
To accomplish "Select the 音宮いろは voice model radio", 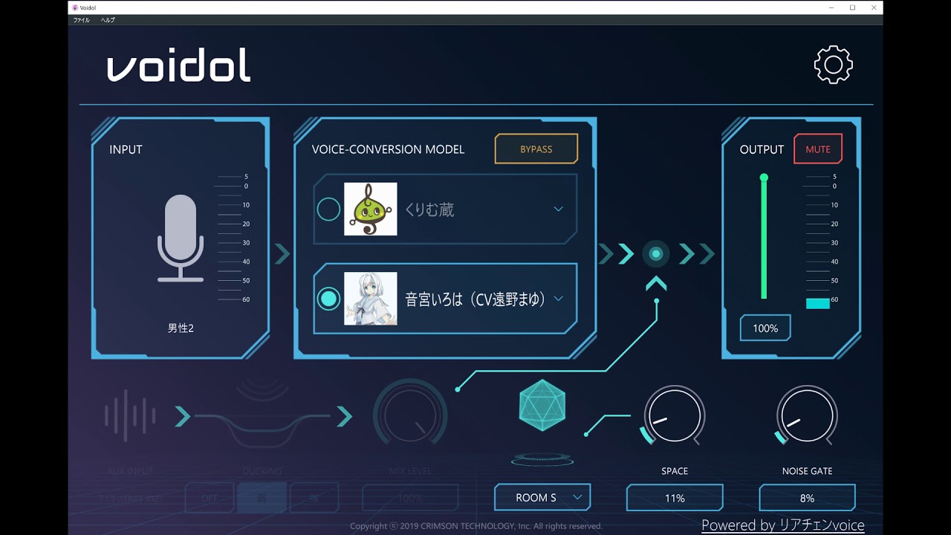I will click(x=328, y=299).
